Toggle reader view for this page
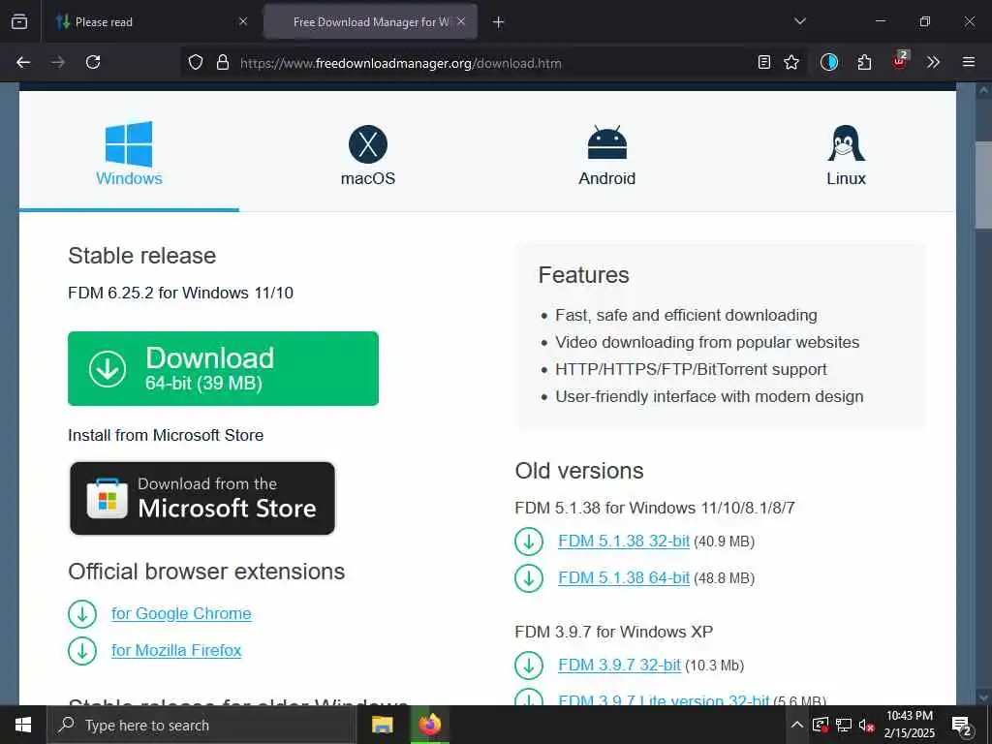This screenshot has width=992, height=744. [764, 62]
